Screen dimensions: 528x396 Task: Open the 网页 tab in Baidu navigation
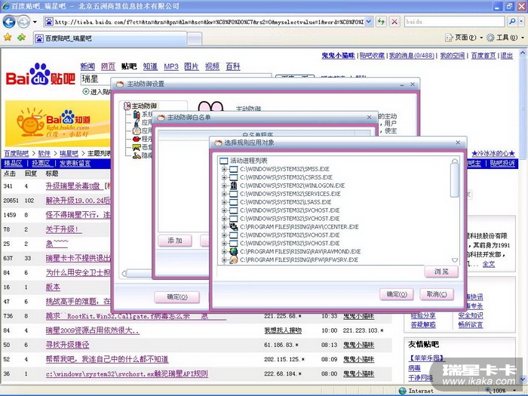(108, 66)
